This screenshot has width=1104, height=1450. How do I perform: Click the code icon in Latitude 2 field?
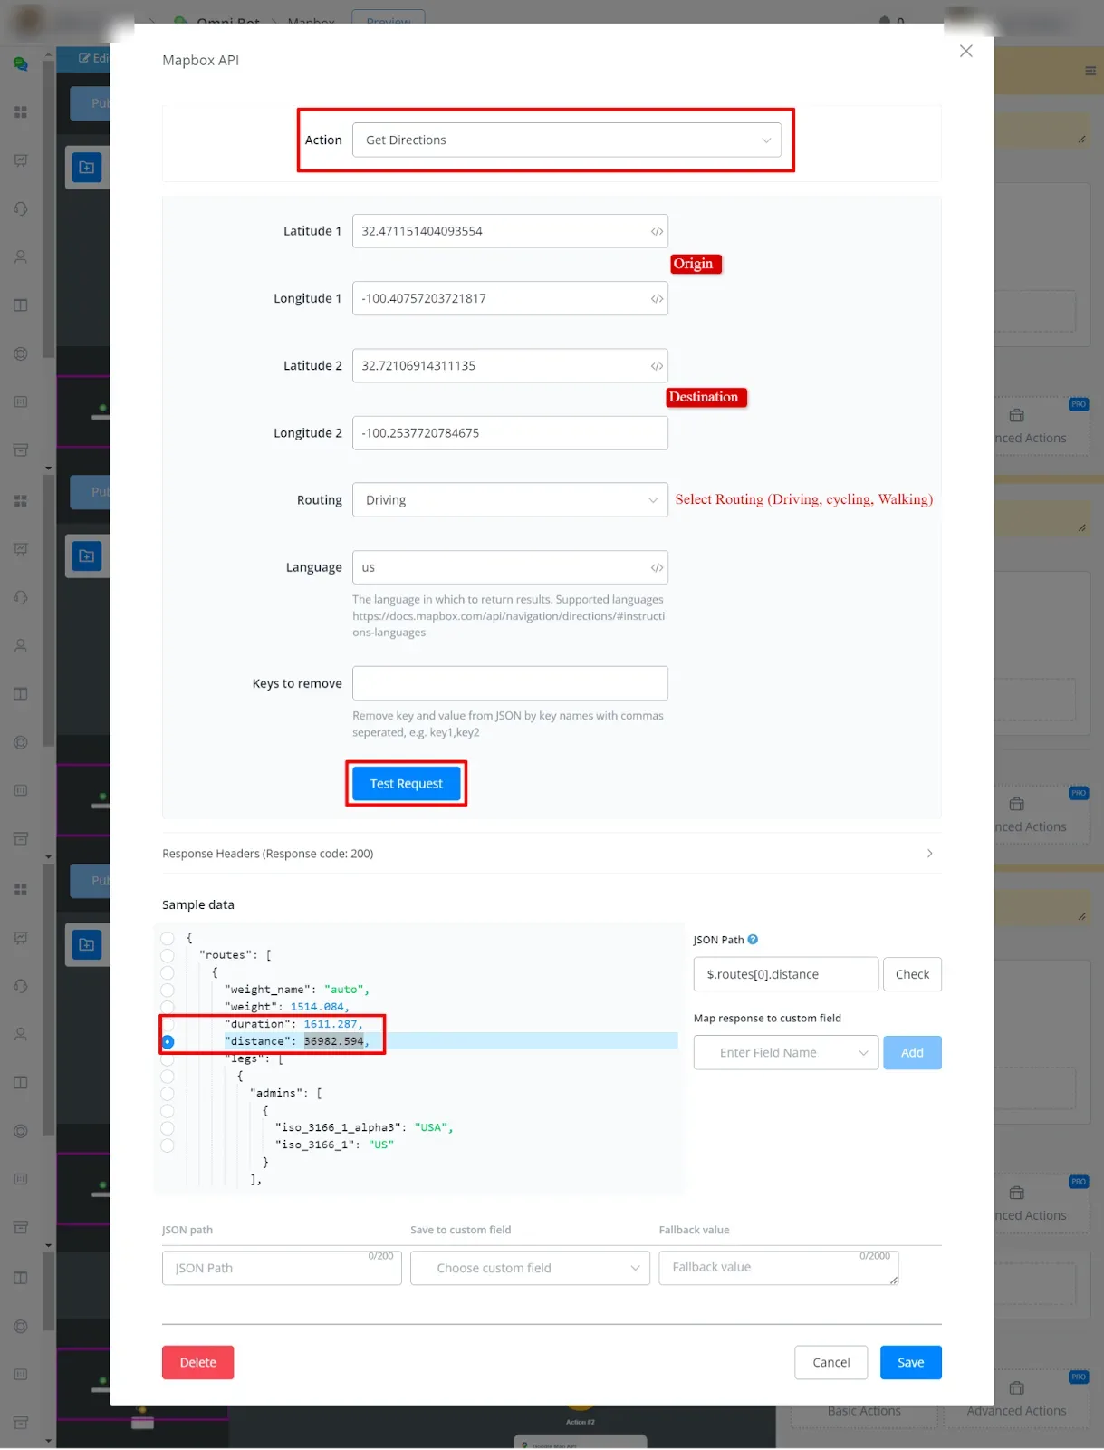pyautogui.click(x=657, y=366)
